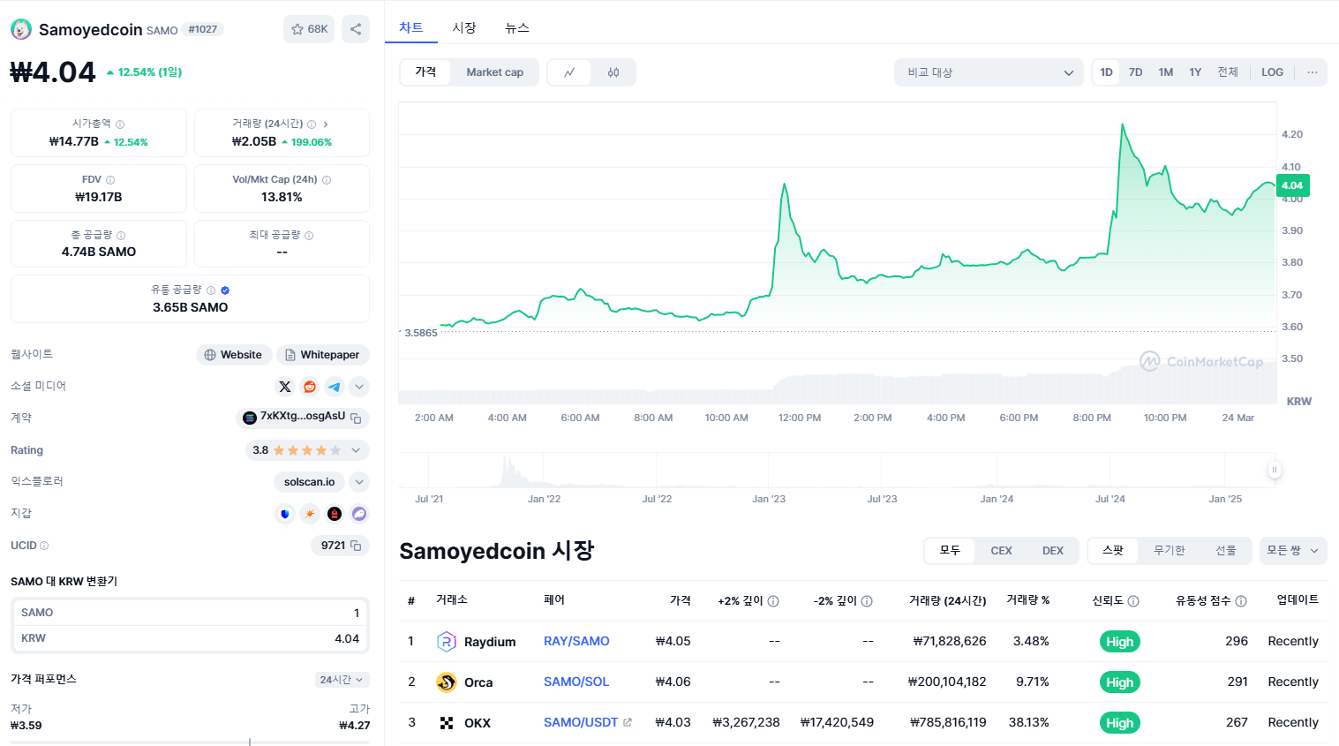Screen dimensions: 1339x746
Task: Click the chart history range handle
Action: click(x=1274, y=470)
